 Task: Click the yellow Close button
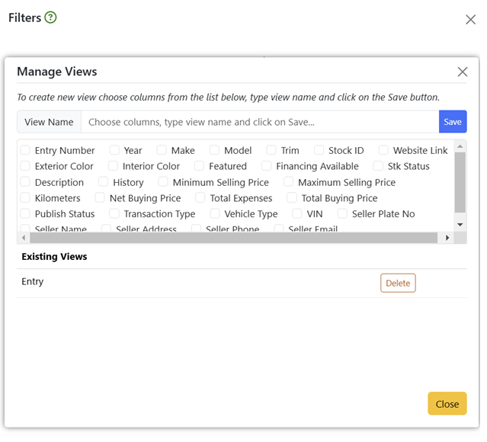click(447, 404)
